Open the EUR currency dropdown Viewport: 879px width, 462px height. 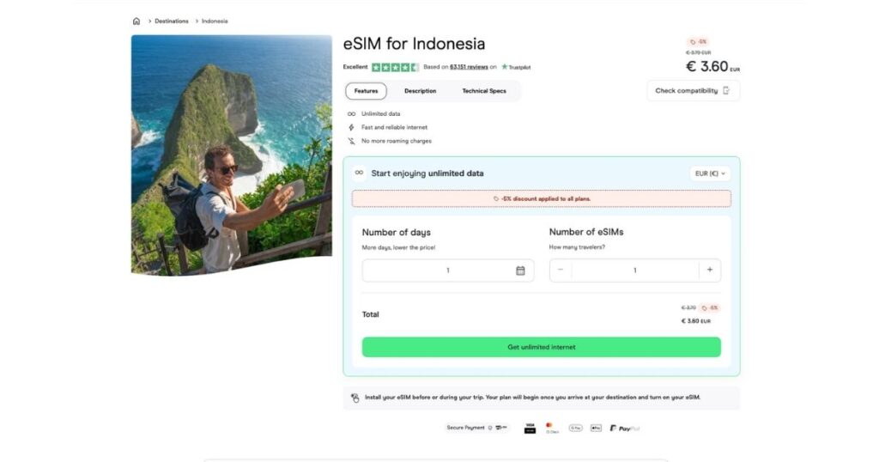click(710, 173)
